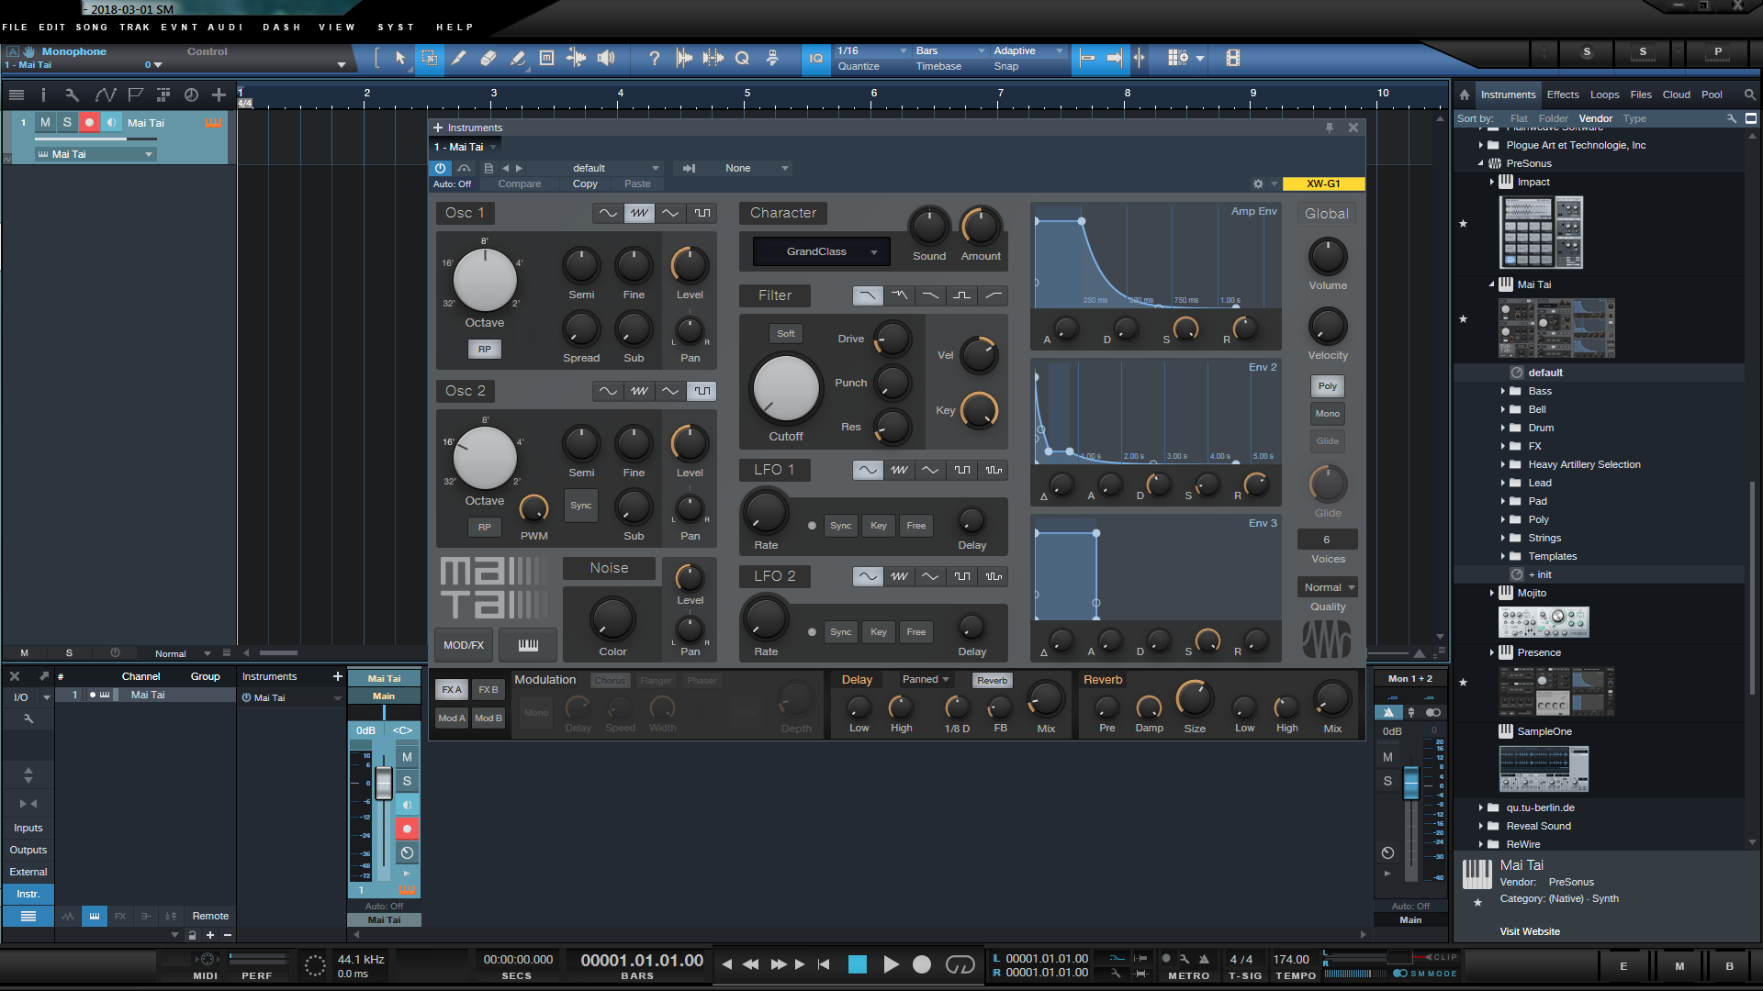Open the Quantize 1/16 dropdown

tap(872, 51)
